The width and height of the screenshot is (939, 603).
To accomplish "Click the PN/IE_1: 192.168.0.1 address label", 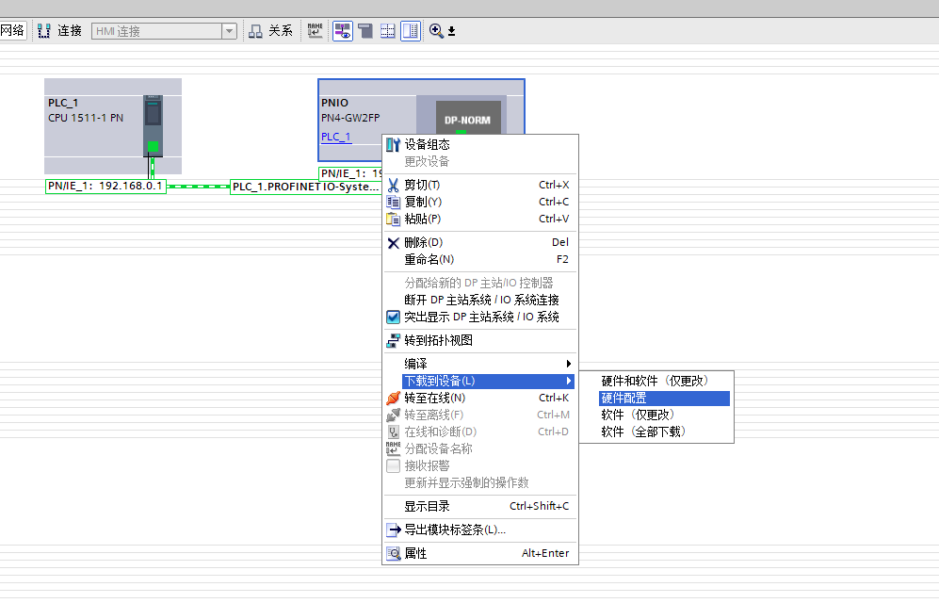I will 105,187.
